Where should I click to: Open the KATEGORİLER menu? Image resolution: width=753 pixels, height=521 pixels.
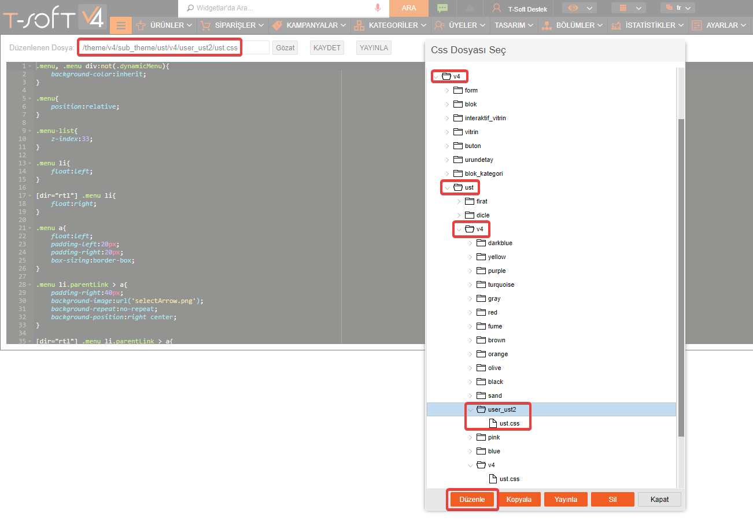(x=390, y=25)
